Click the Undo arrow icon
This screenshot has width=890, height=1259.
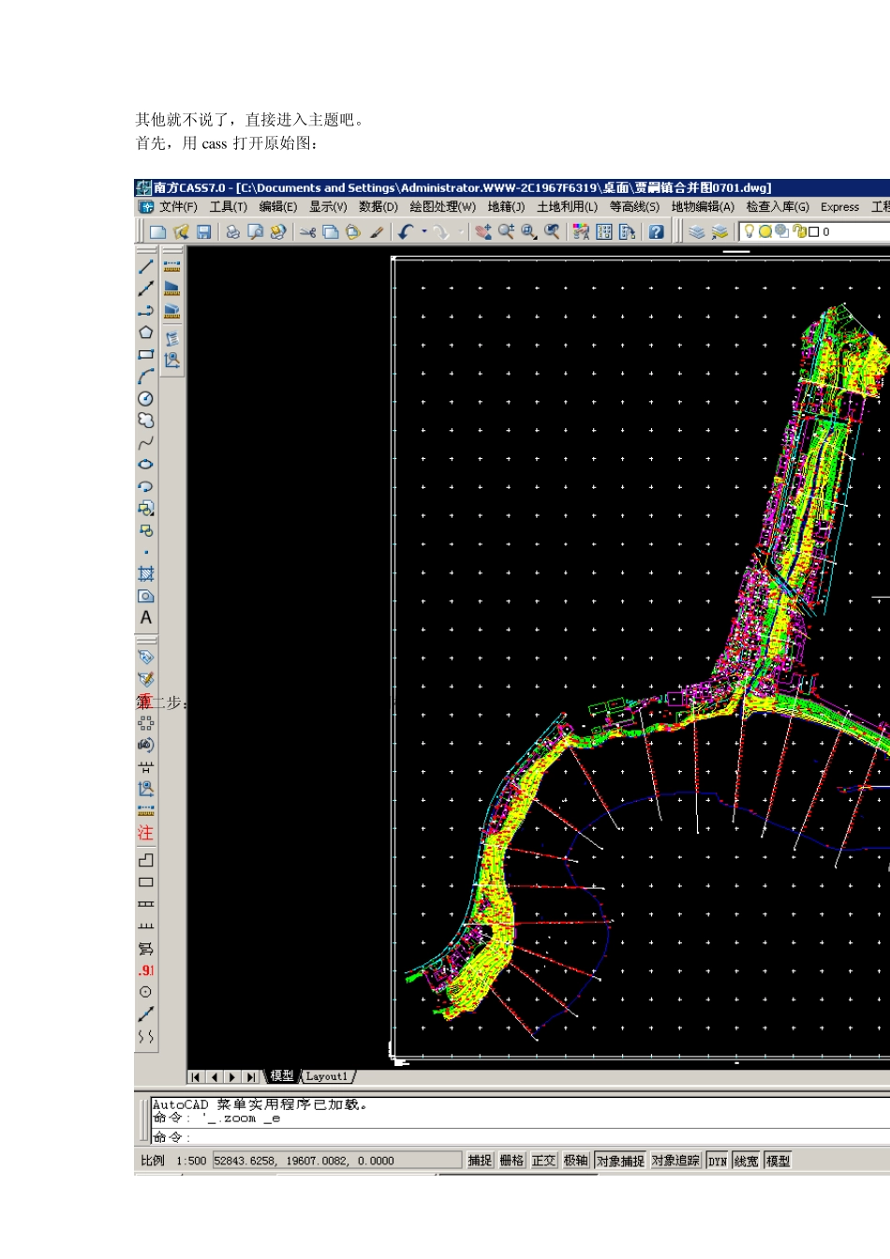(405, 231)
